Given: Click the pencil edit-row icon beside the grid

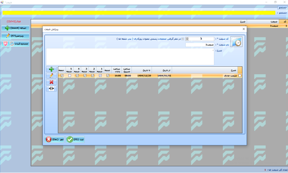Looking at the screenshot, I should point(51,76).
